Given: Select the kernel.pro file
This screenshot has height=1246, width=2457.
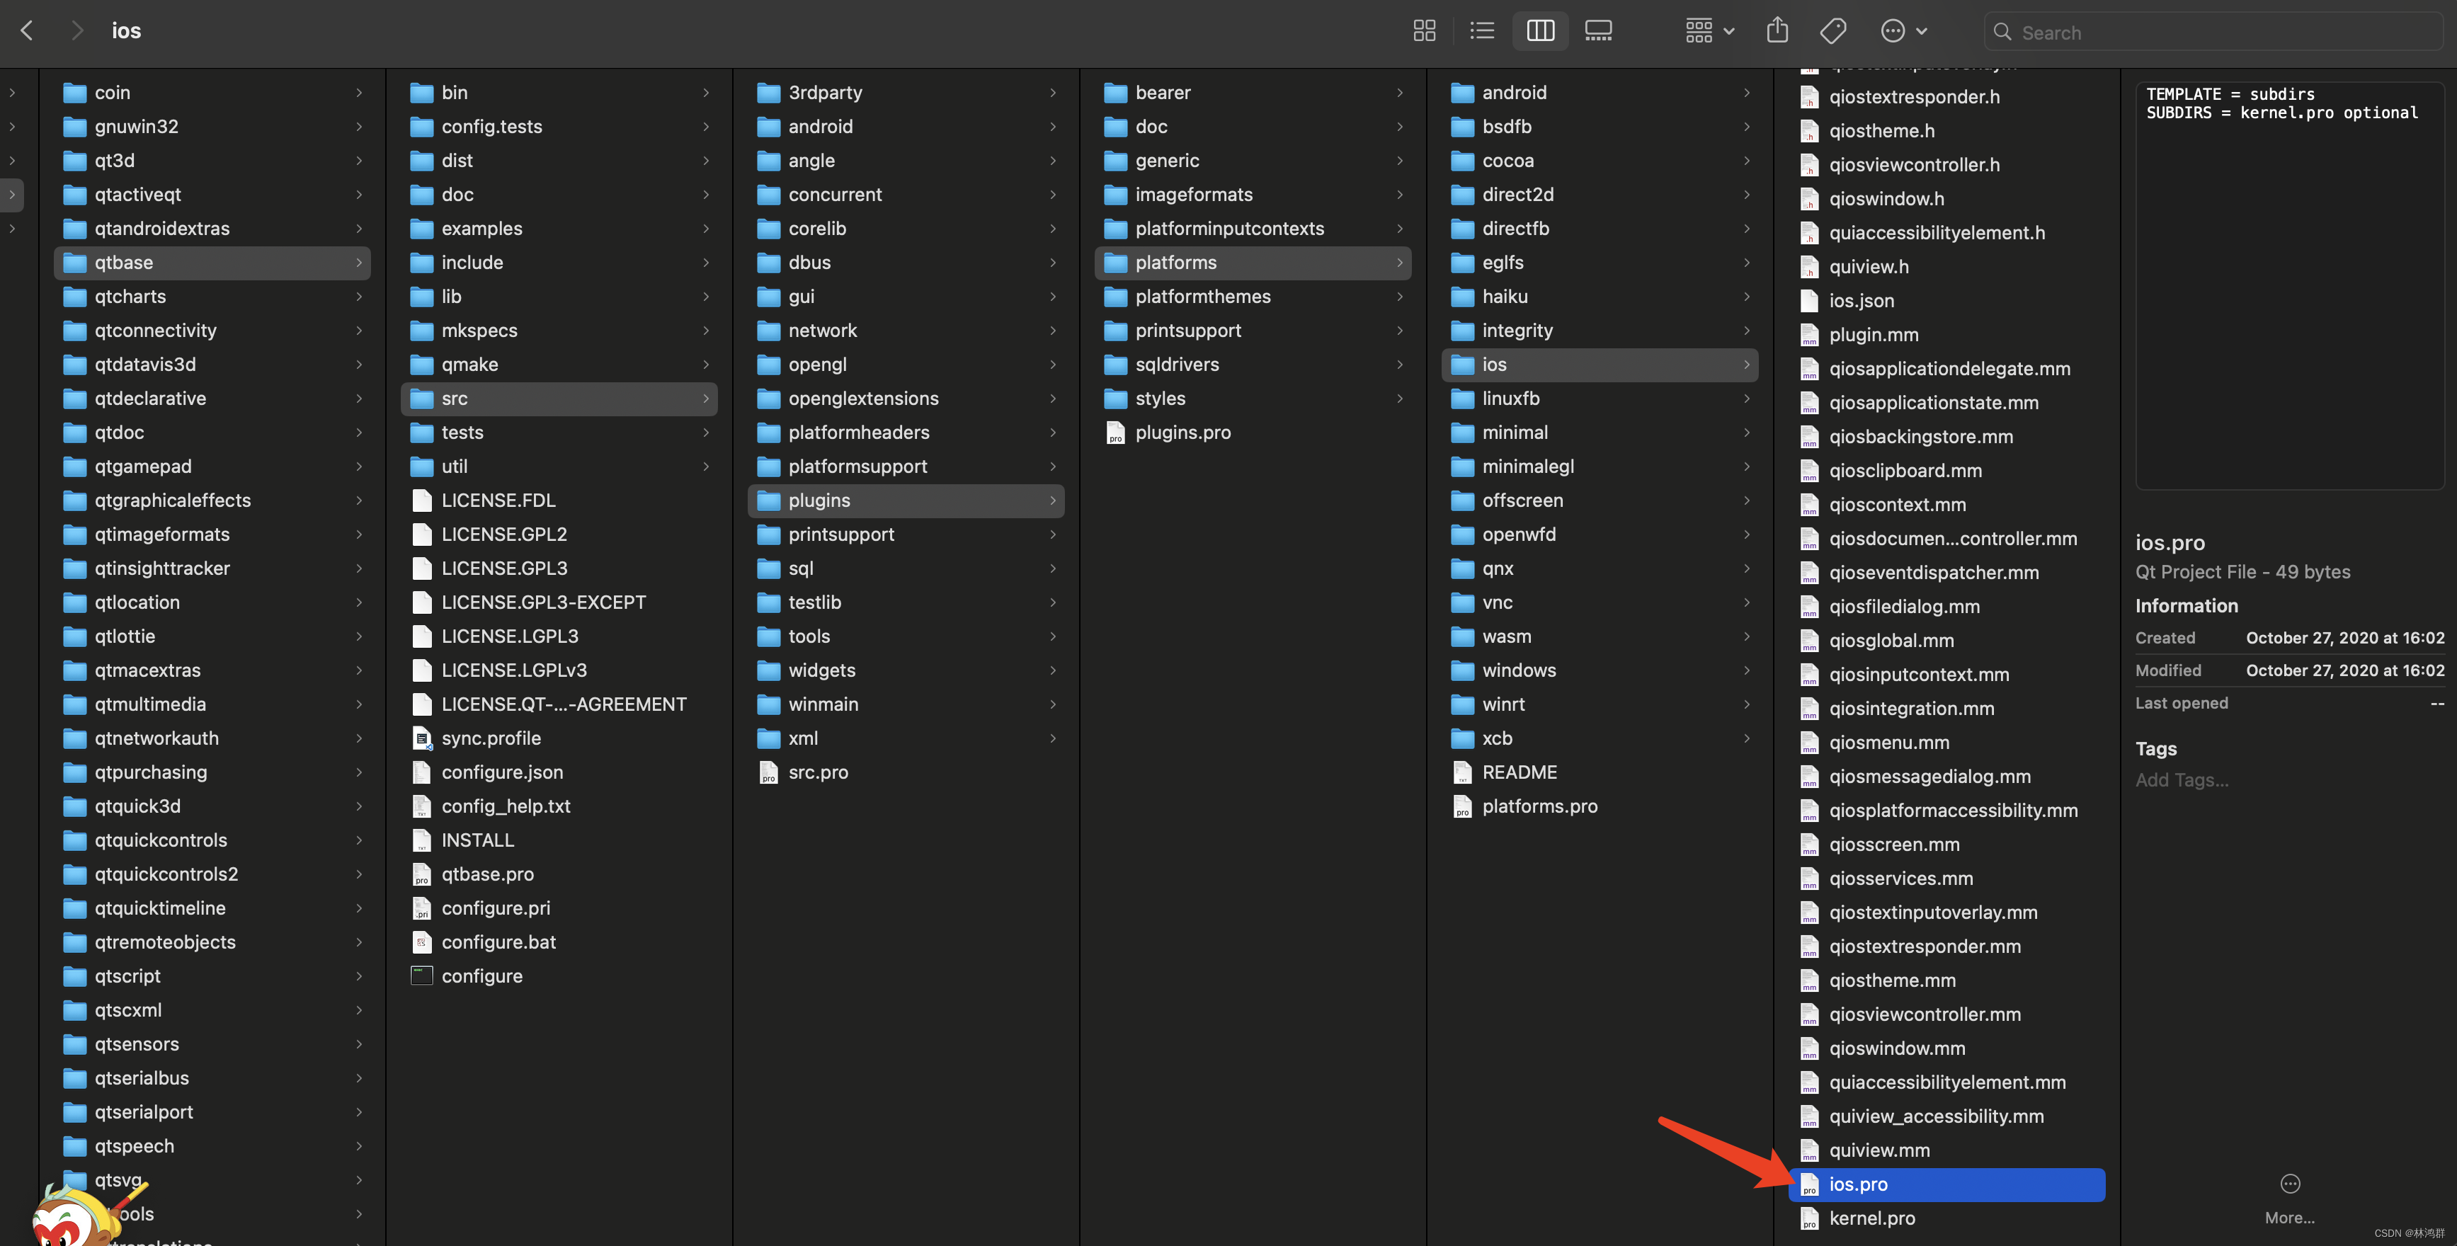Looking at the screenshot, I should click(1946, 1218).
